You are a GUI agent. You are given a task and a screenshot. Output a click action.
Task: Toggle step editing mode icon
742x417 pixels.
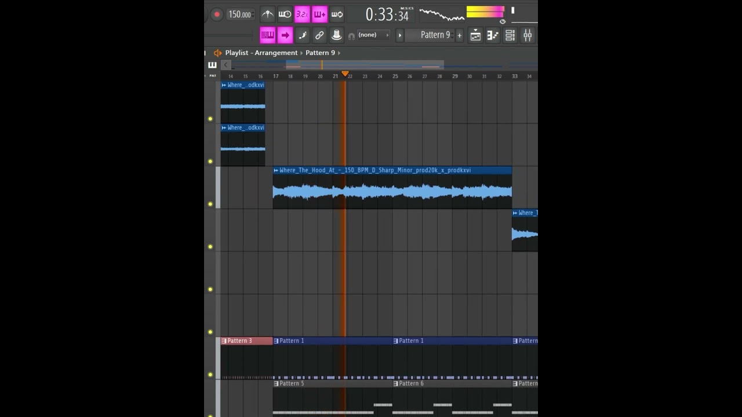pos(302,35)
